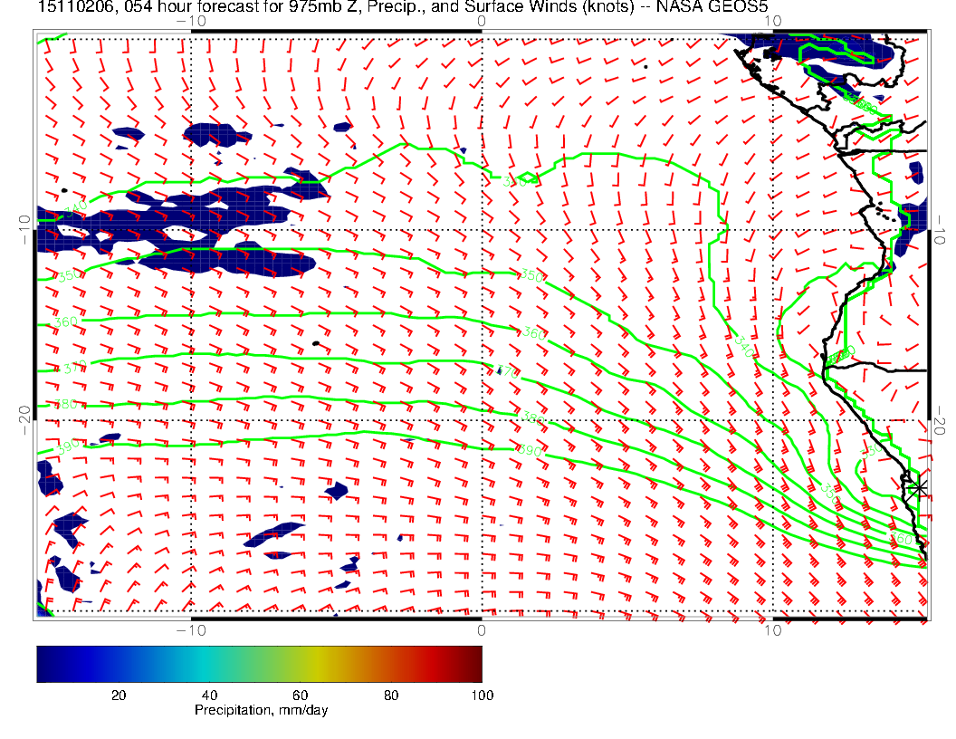Select the colorbar tick label 60
The image size is (956, 739).
coord(300,695)
